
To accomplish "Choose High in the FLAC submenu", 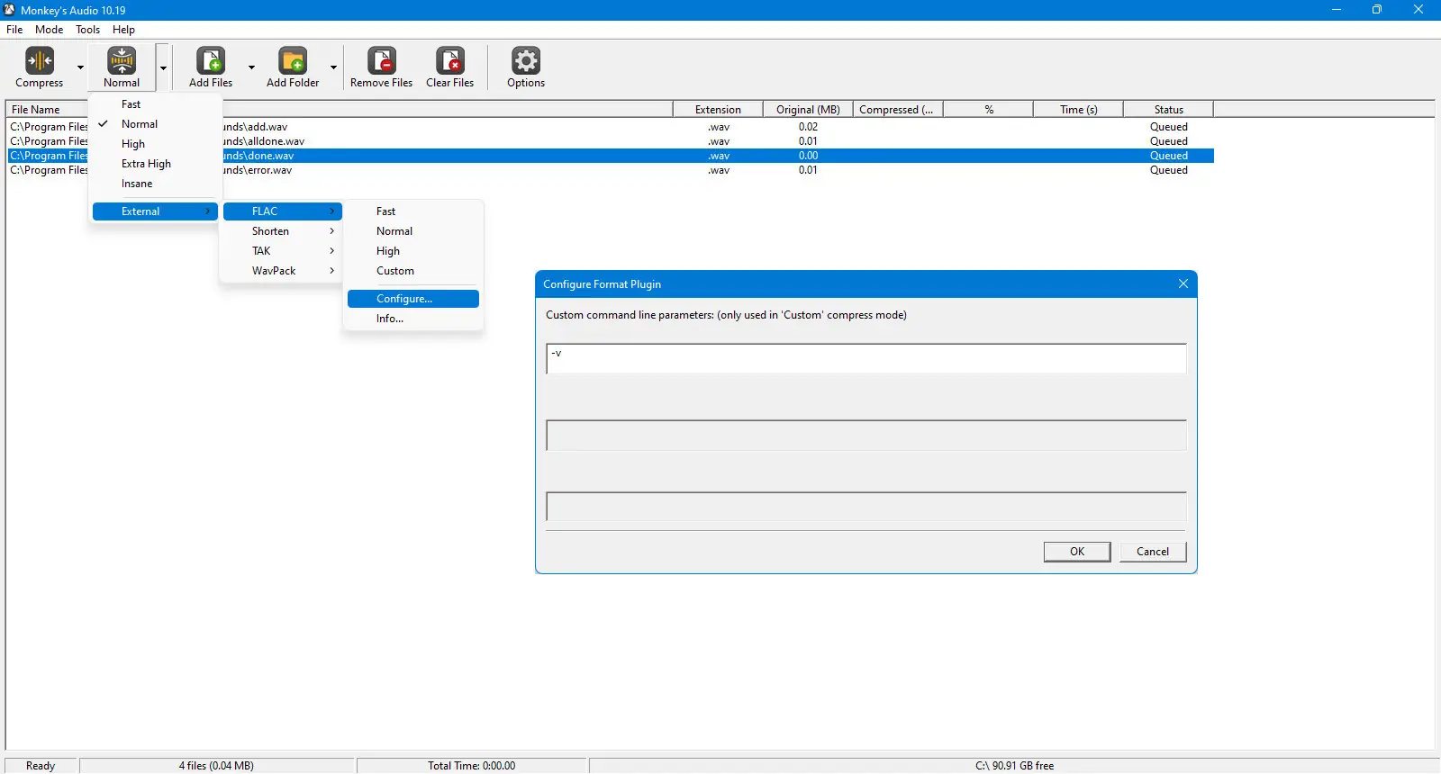I will pyautogui.click(x=413, y=251).
